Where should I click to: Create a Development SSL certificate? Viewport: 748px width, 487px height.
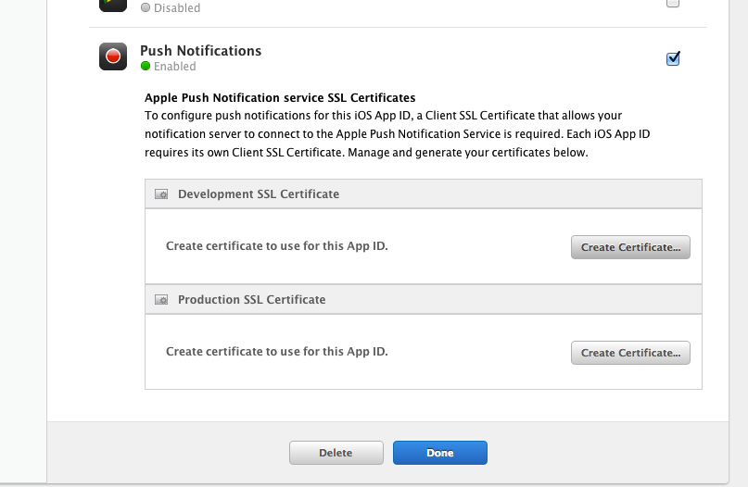(630, 247)
